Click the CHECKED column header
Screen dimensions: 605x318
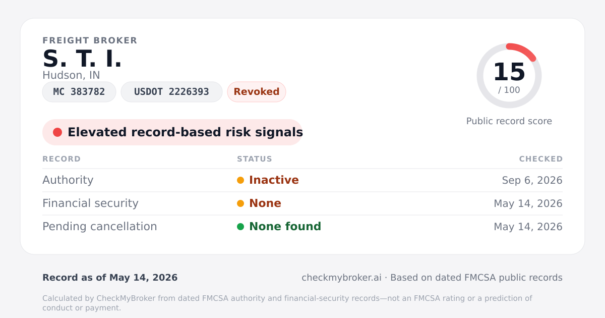[x=541, y=159]
